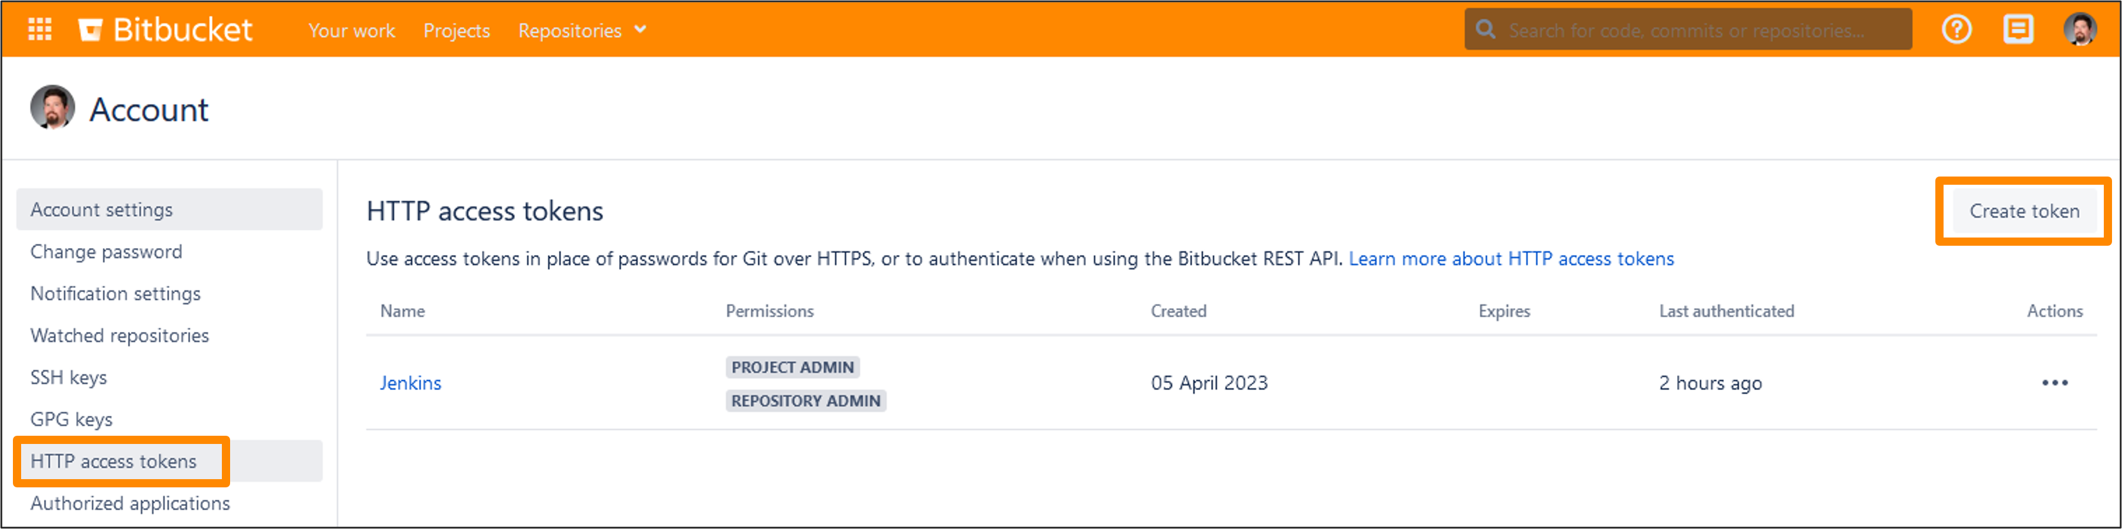Screen dimensions: 2122x529
Task: Open the user profile avatar menu
Action: (x=2079, y=30)
